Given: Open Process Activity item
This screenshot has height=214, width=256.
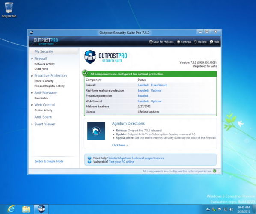Looking at the screenshot, I should pos(44,81).
